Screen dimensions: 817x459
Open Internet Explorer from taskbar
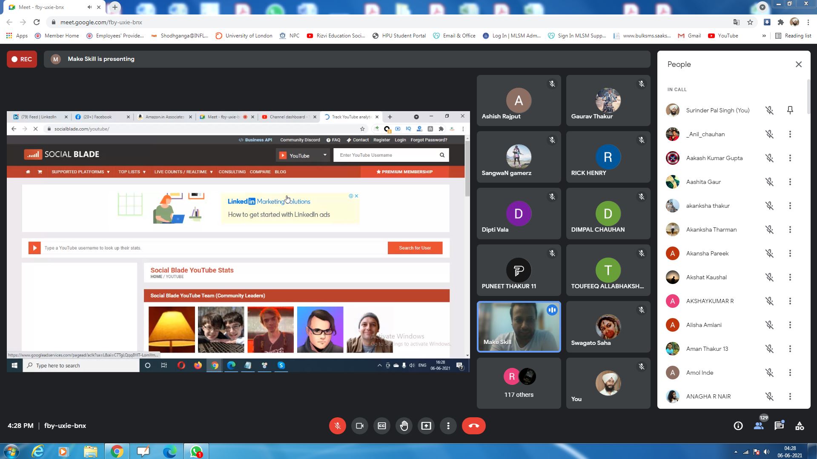tap(38, 451)
